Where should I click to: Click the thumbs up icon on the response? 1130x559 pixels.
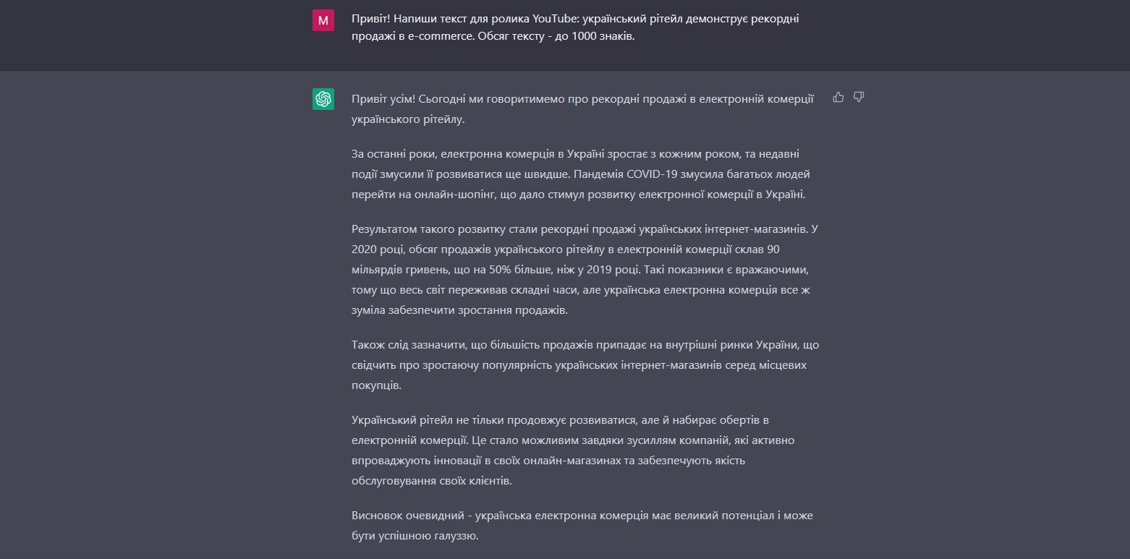(838, 97)
